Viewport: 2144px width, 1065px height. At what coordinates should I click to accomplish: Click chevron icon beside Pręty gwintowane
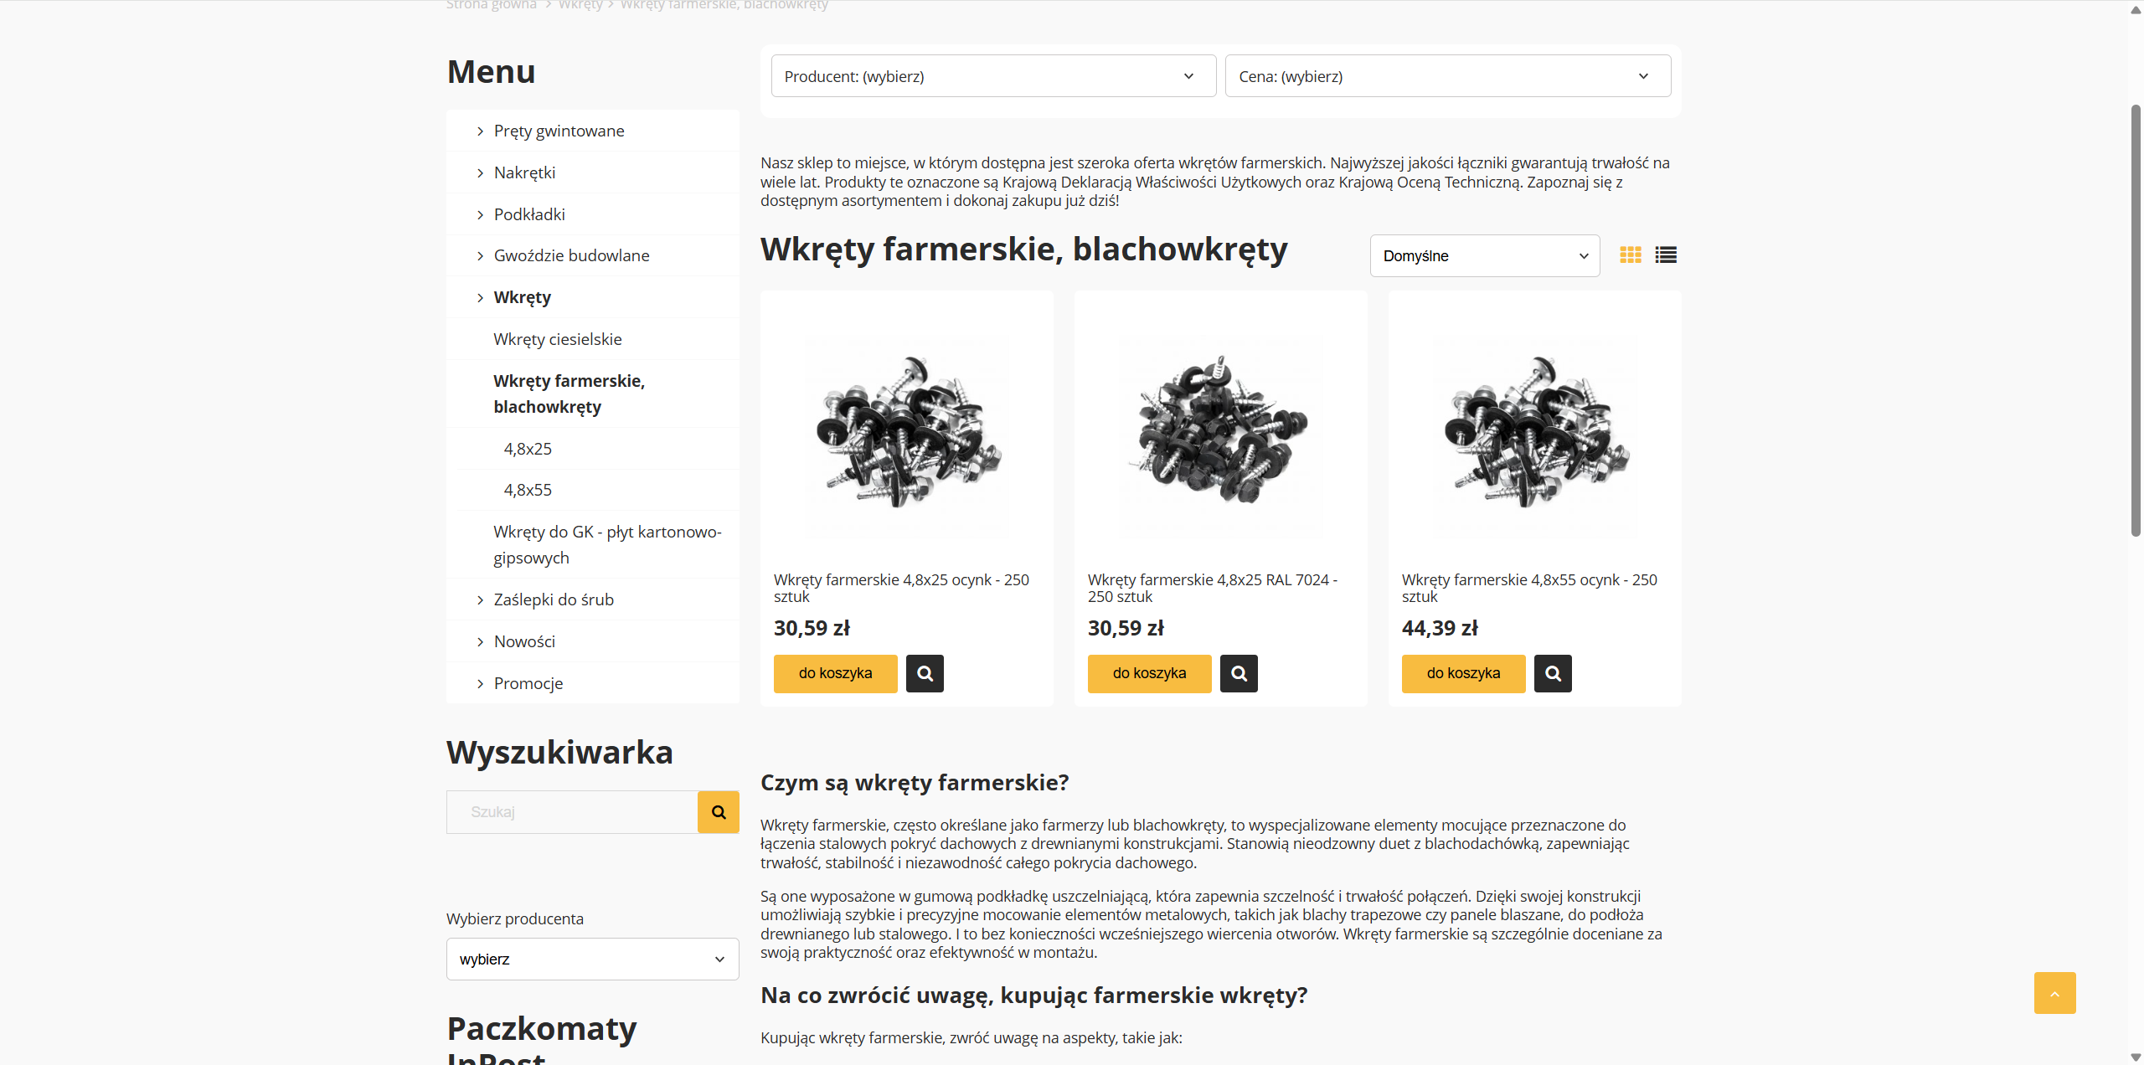click(x=480, y=131)
